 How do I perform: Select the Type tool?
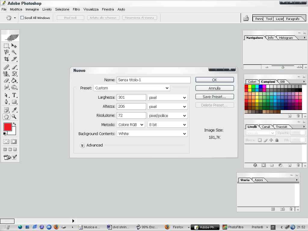[x=14, y=95]
